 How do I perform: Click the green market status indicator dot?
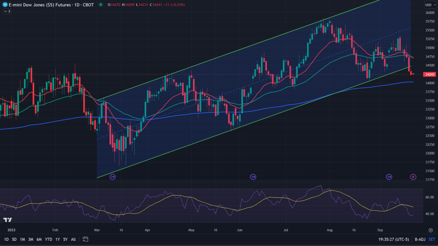point(100,5)
